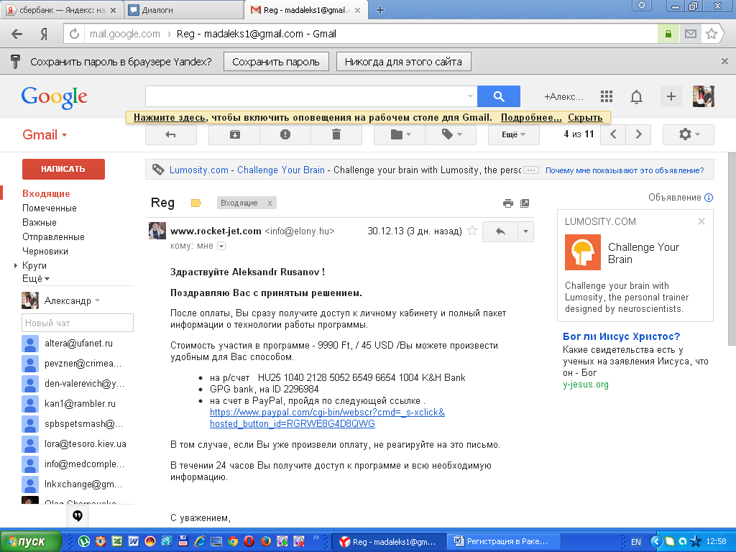Open the пуск start menu
Screen dimensions: 736x552
31,542
